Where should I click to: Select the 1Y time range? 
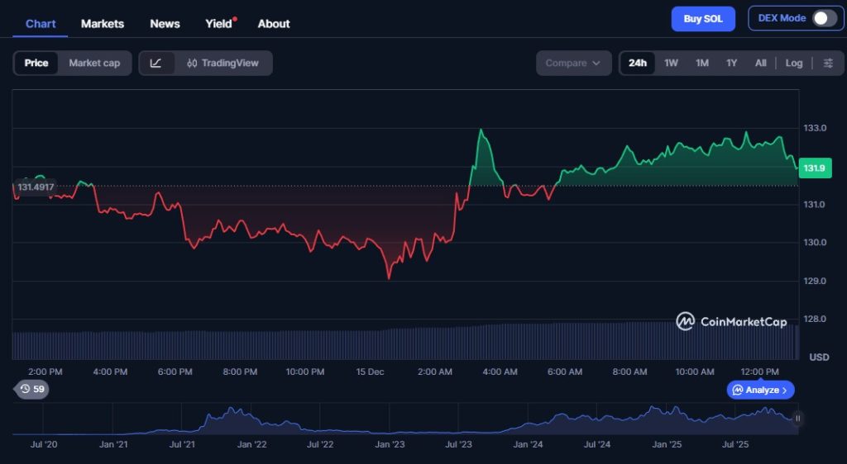(x=731, y=63)
